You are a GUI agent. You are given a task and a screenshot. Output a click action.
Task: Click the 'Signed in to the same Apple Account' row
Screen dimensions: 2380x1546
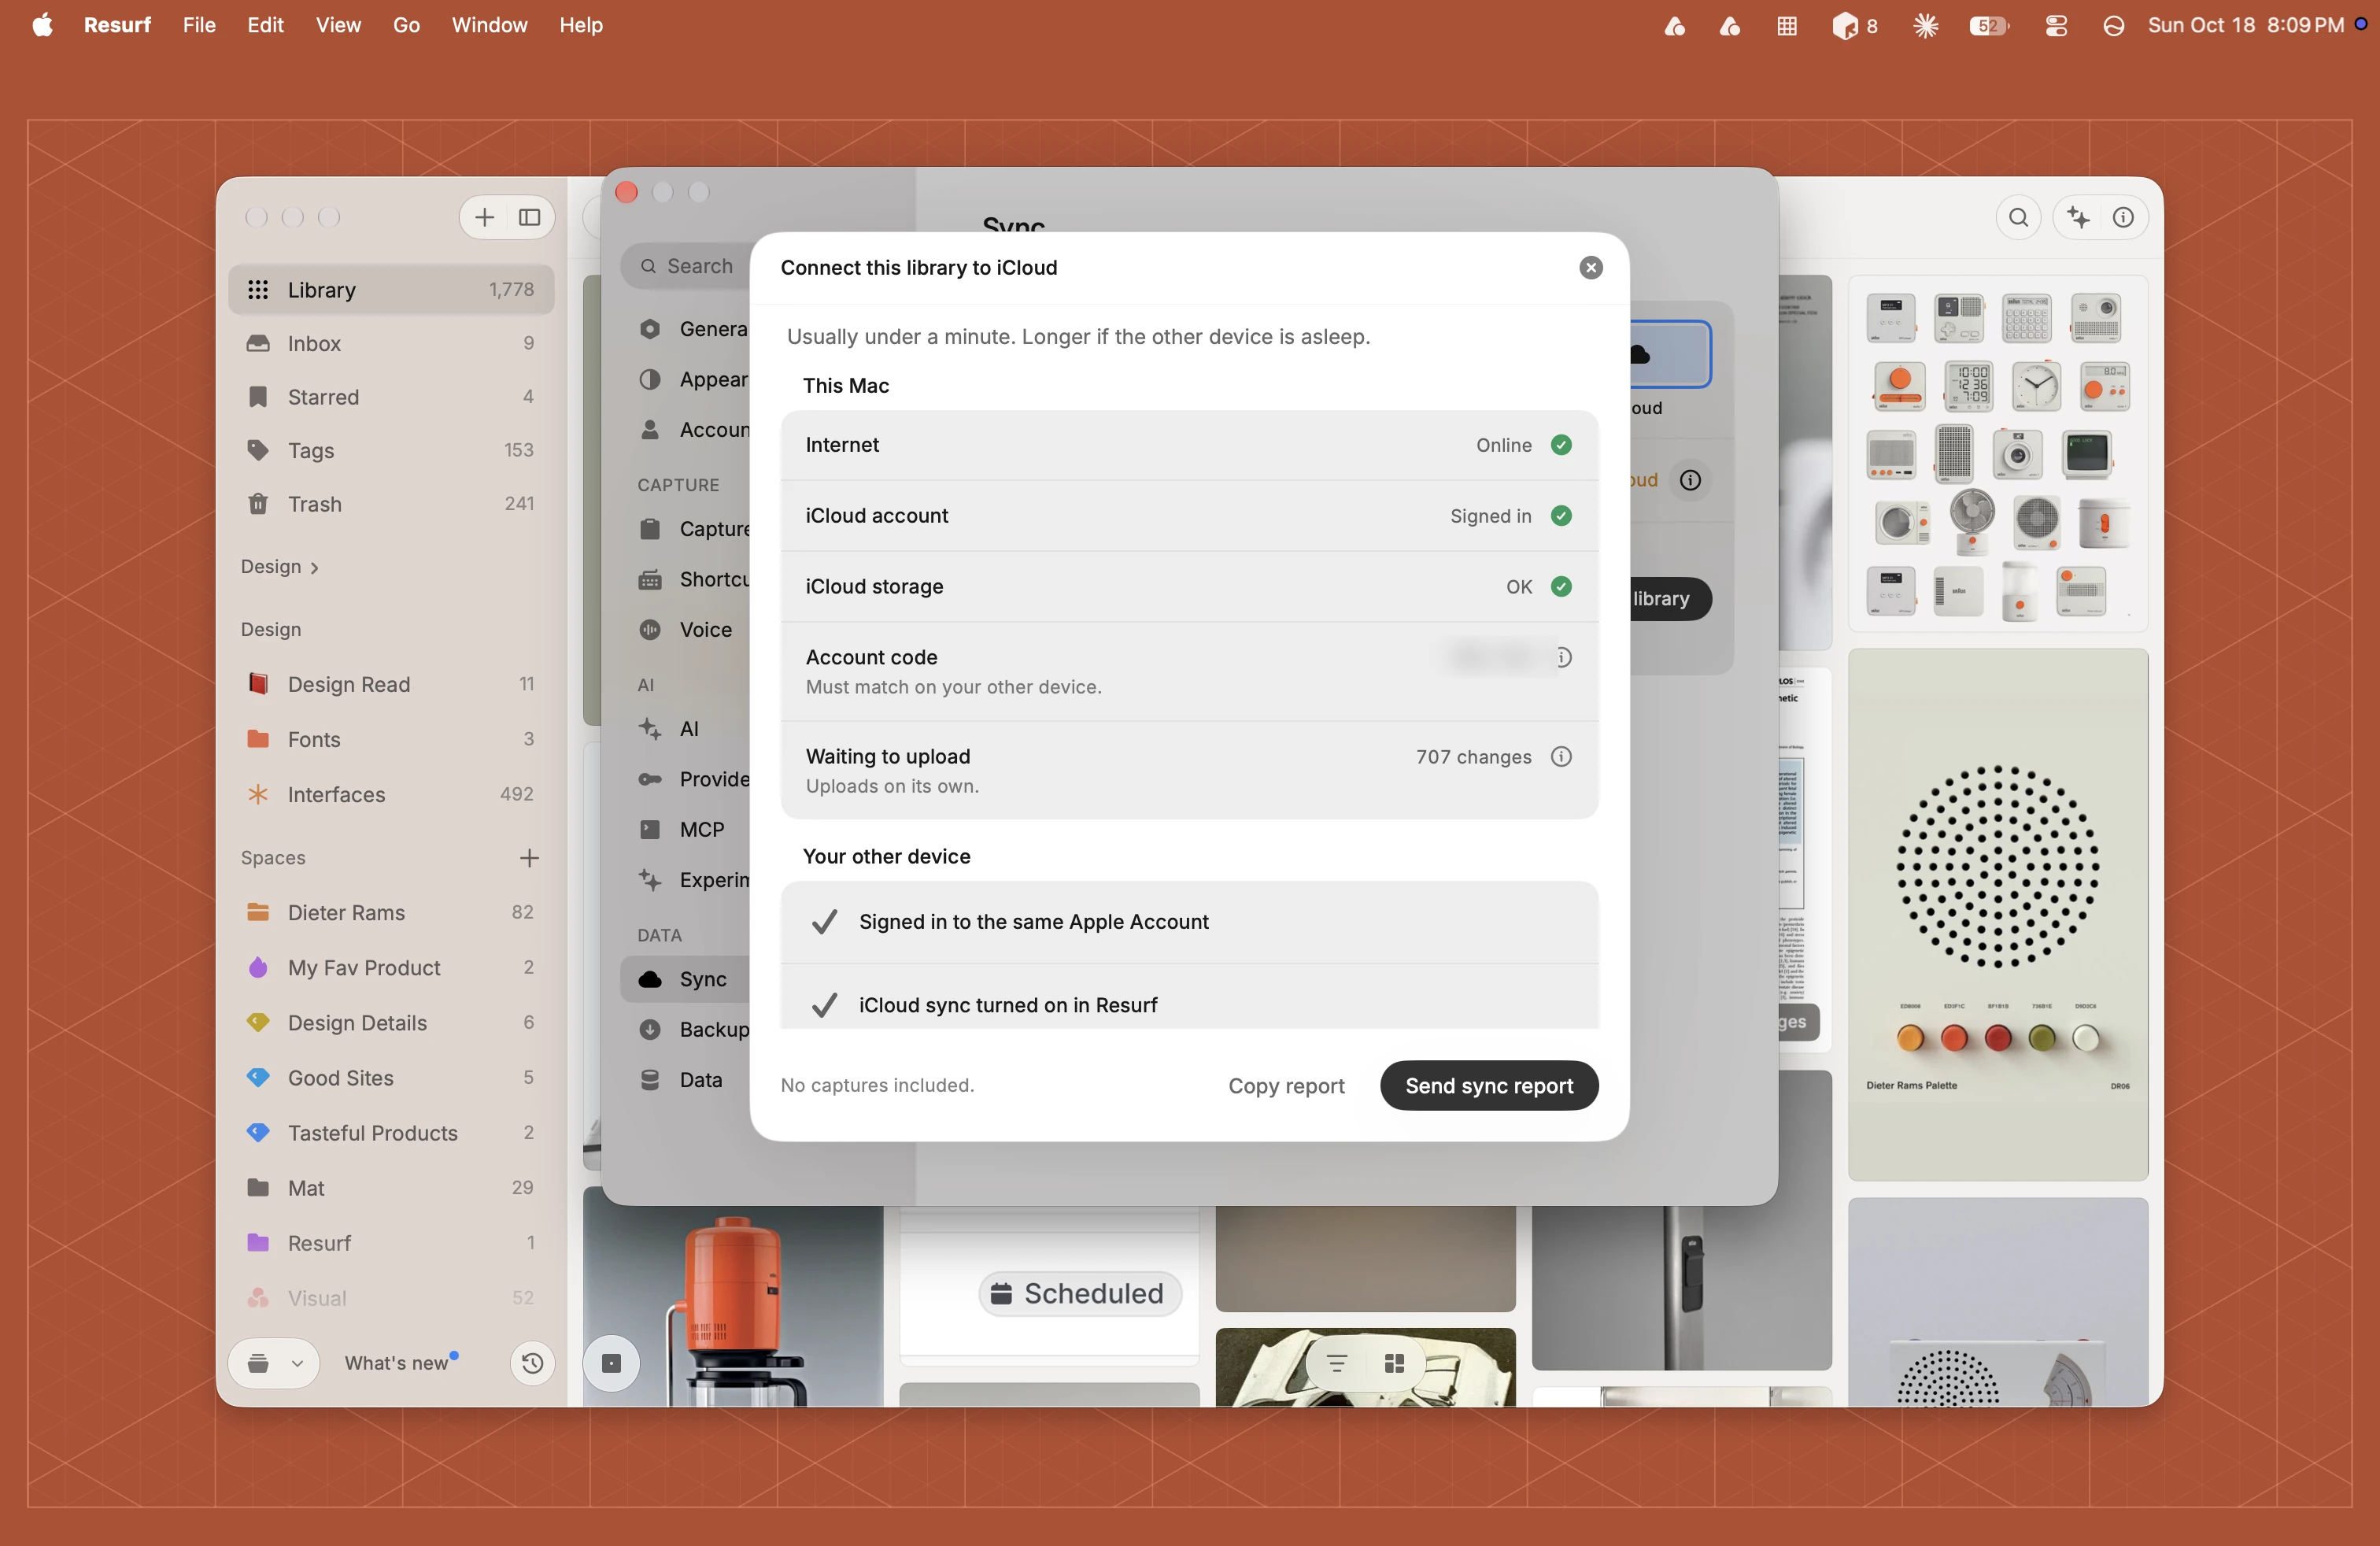point(1189,922)
